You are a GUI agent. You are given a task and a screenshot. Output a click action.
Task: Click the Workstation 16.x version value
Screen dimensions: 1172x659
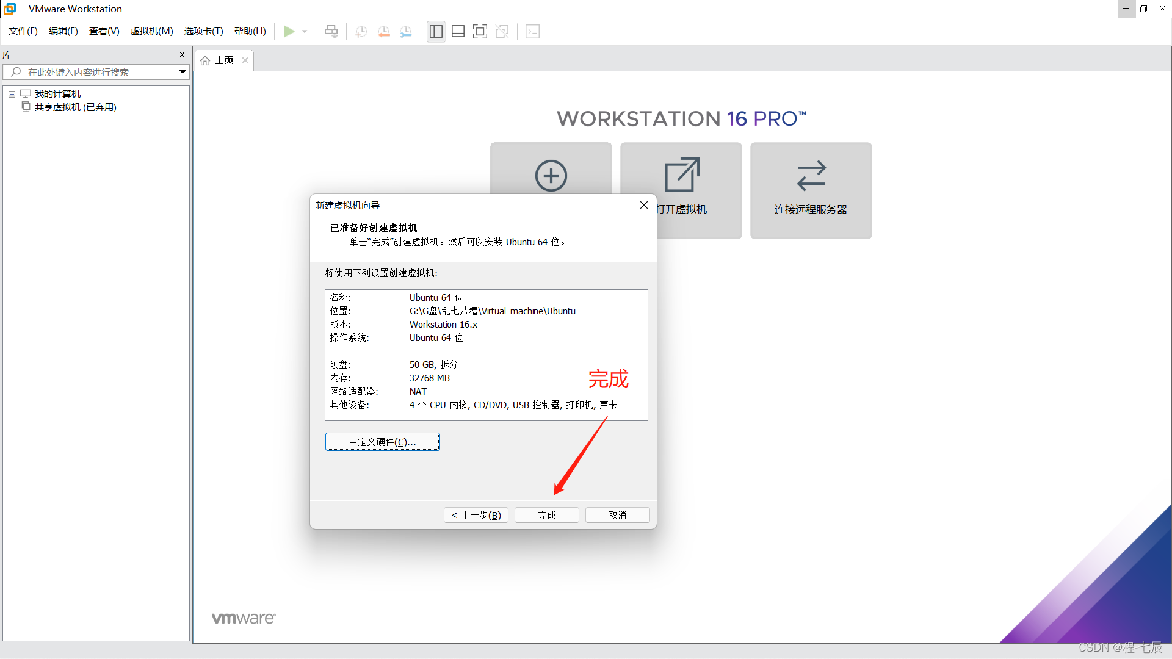point(444,325)
